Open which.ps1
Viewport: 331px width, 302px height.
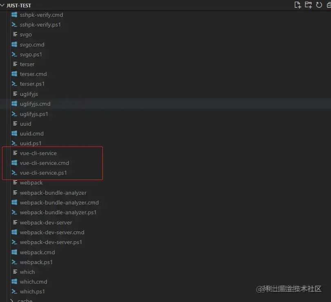[32, 291]
